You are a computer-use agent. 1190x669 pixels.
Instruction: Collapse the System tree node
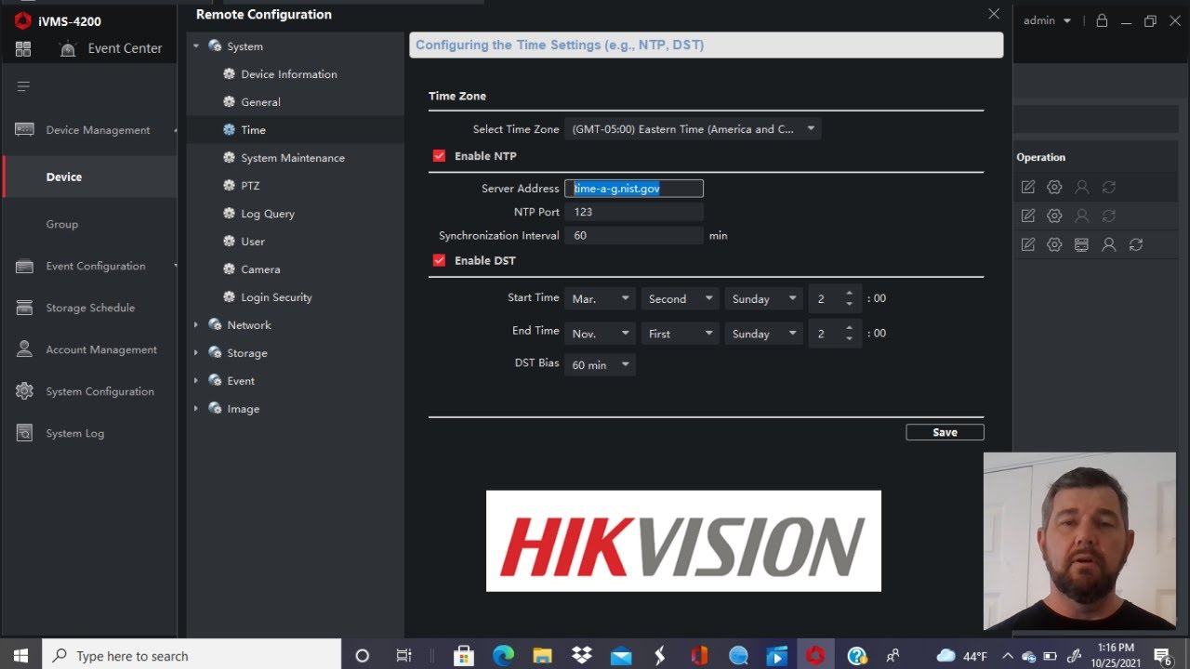[196, 46]
